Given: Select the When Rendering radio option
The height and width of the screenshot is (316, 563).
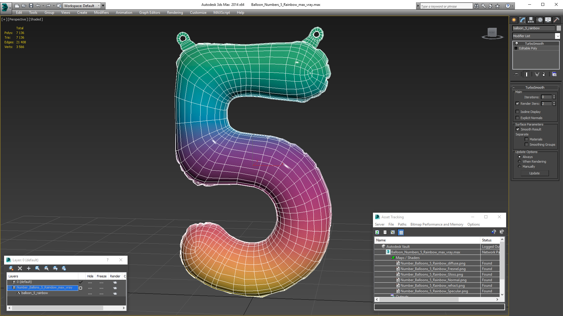Looking at the screenshot, I should coord(519,162).
